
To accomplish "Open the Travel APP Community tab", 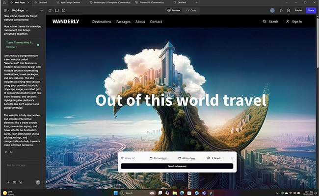I will pyautogui.click(x=150, y=2).
